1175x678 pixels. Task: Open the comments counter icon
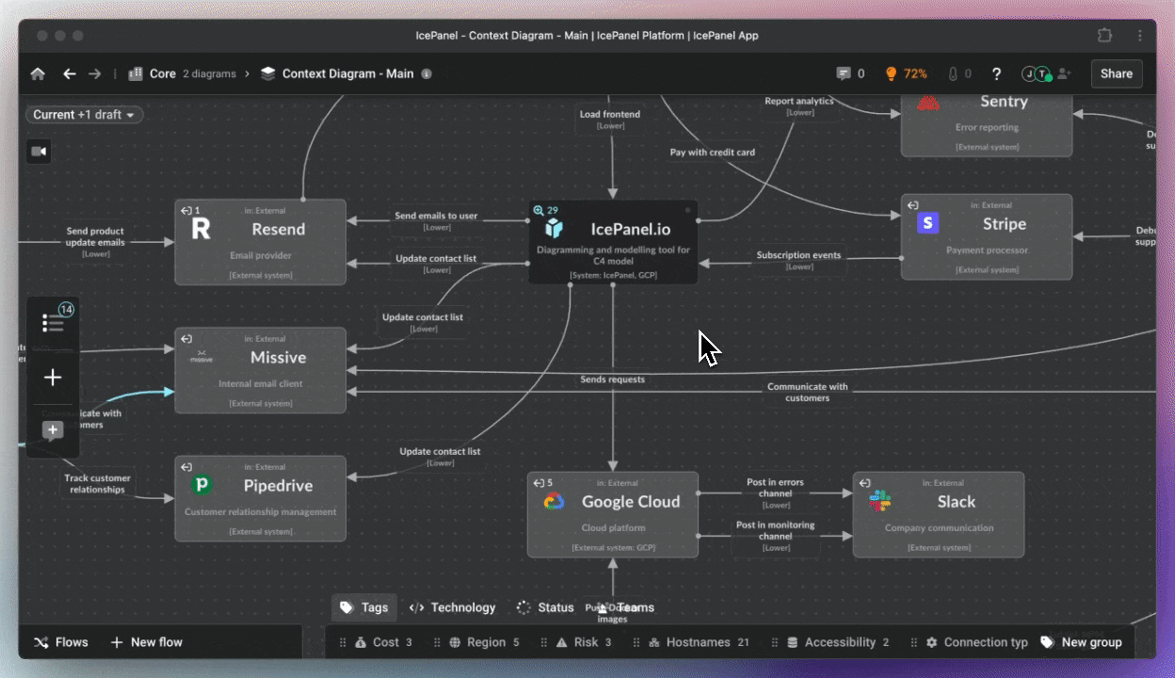click(x=850, y=73)
